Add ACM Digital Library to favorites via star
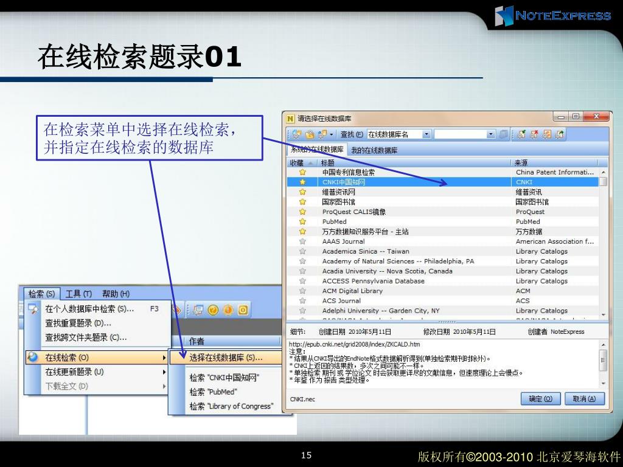Viewport: 623px width, 467px height. 303,291
